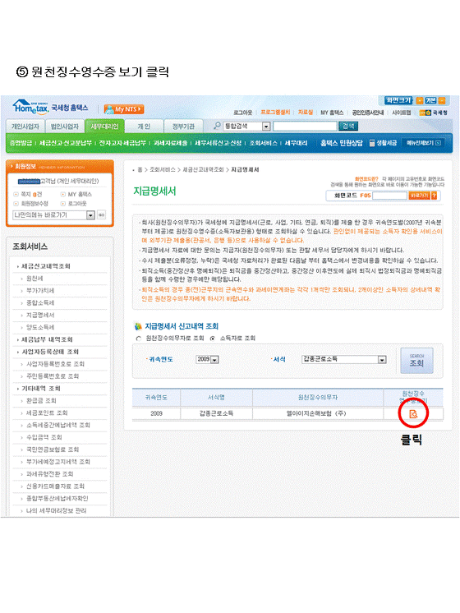Click 공인인증서안내 link
This screenshot has height=613, width=460.
point(368,113)
